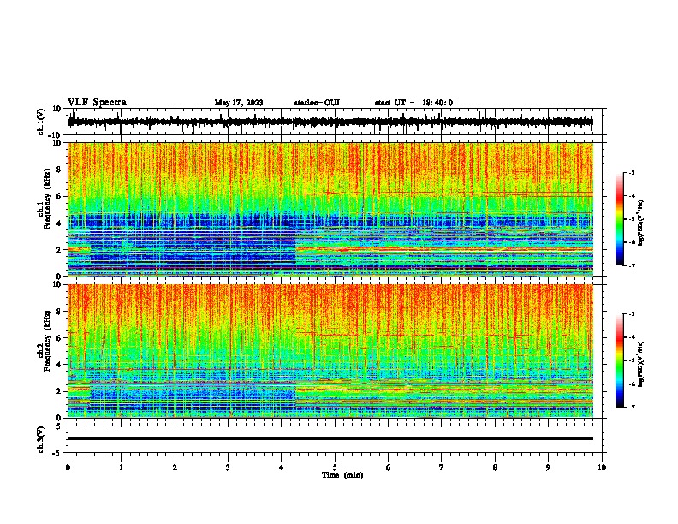Click the "5" minute tick label
The image size is (678, 524).
(x=335, y=467)
